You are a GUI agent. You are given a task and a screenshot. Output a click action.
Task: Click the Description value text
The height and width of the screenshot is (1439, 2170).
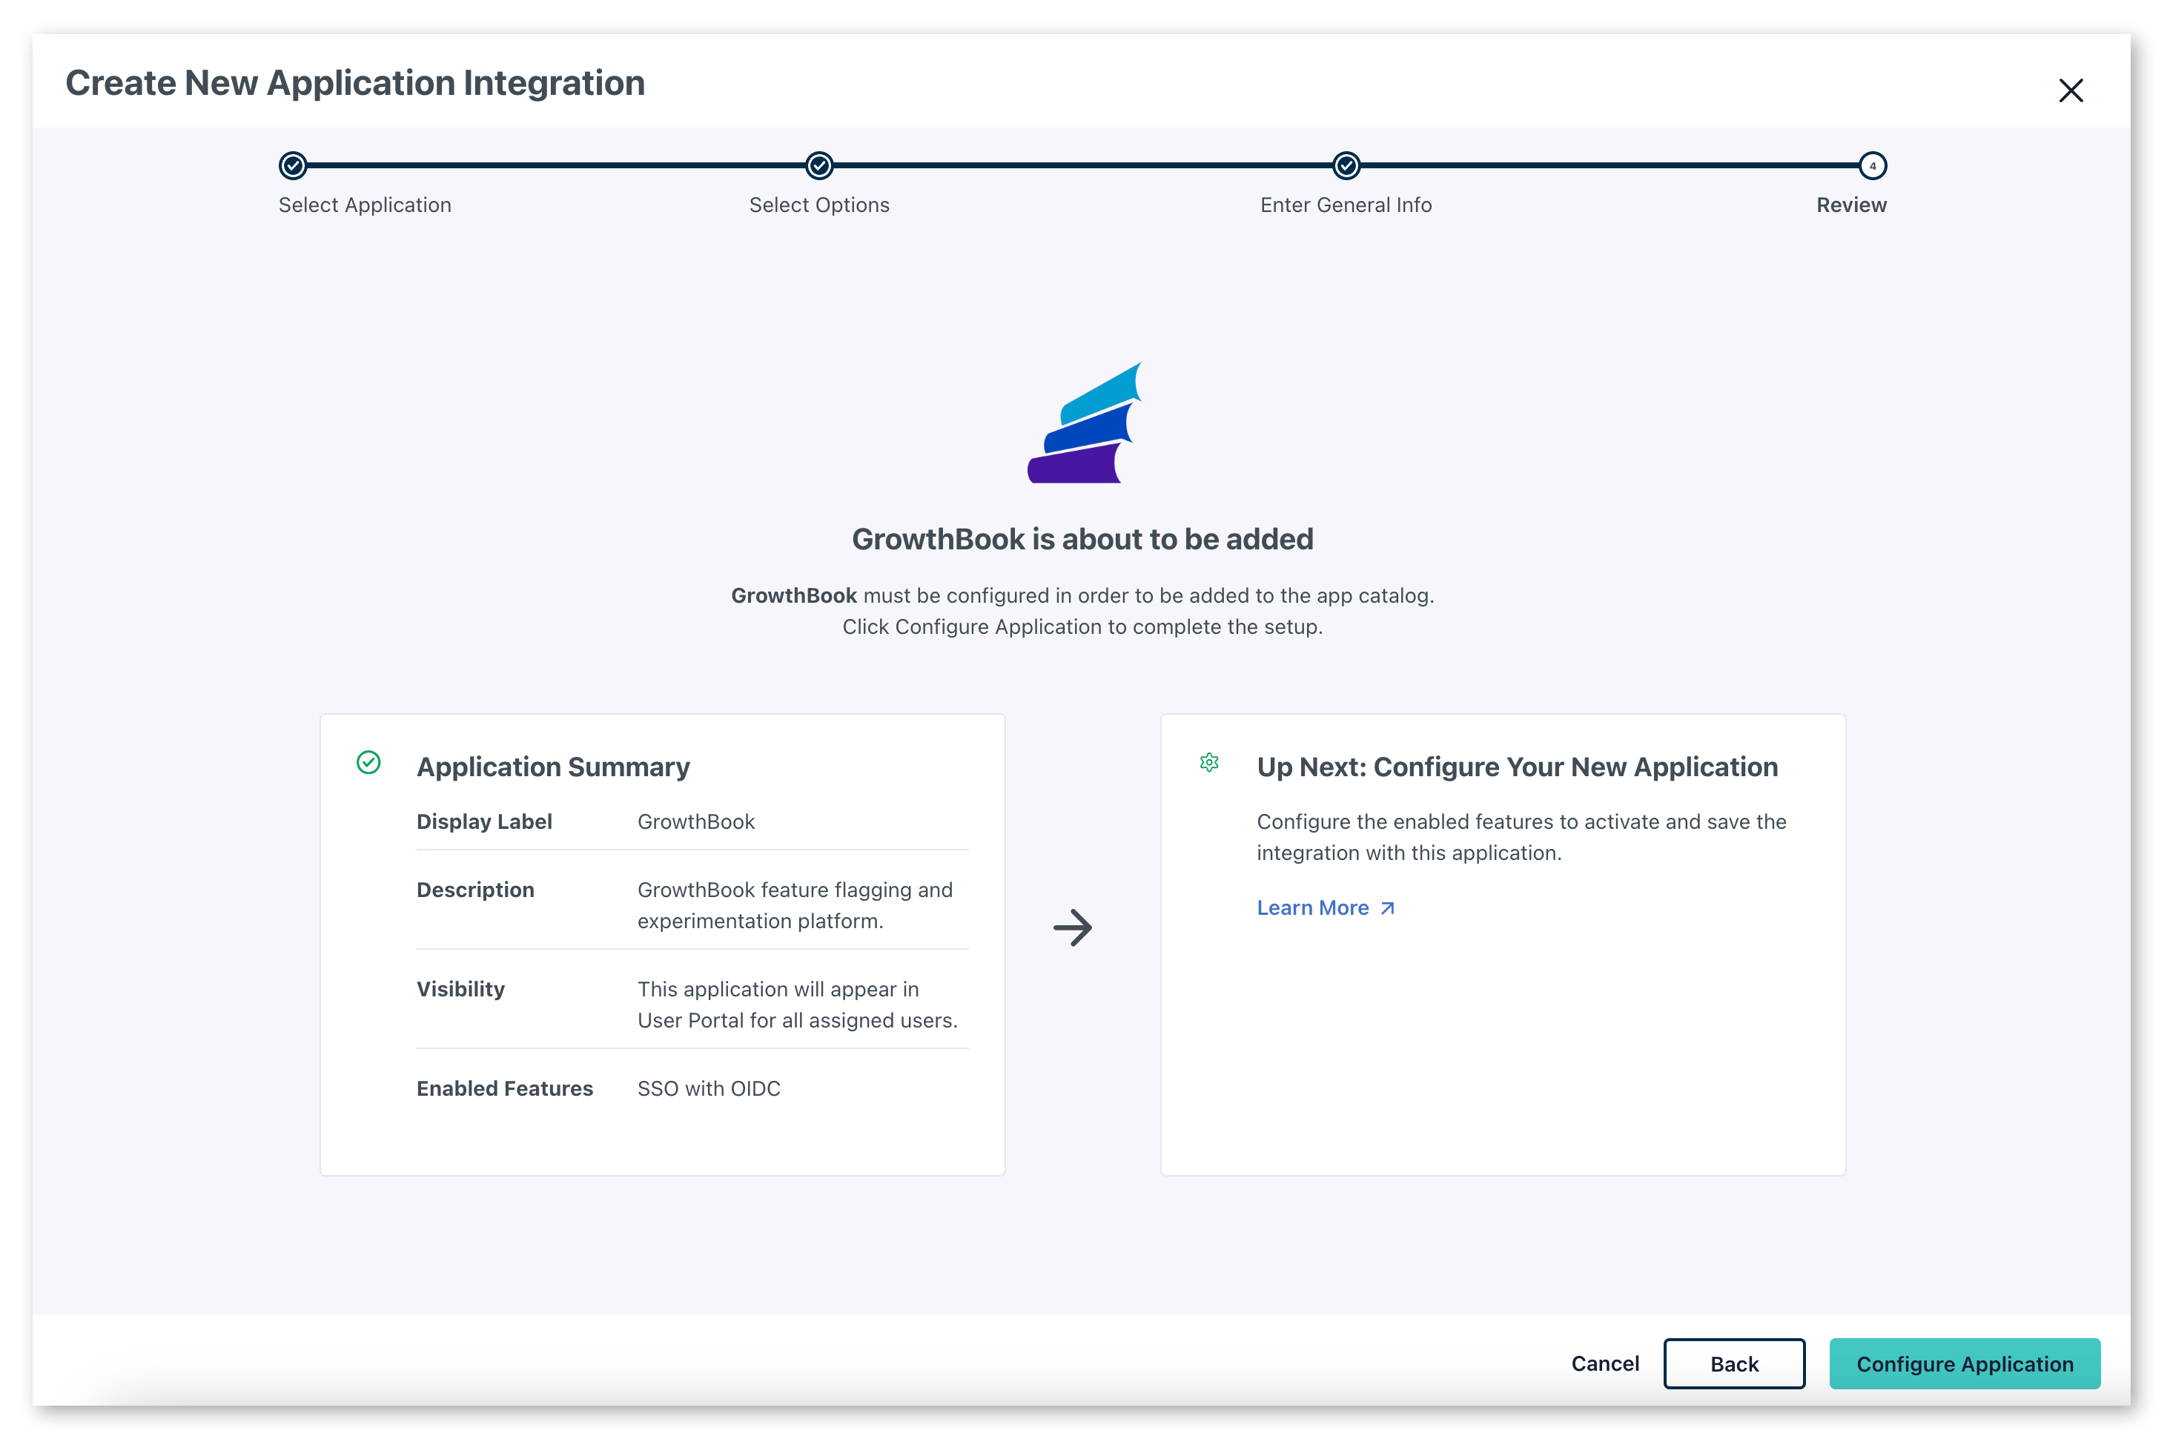(795, 905)
